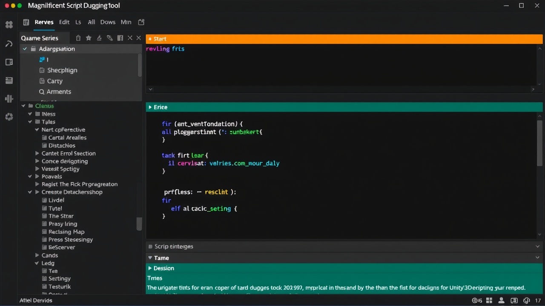Viewport: 545px width, 306px height.
Task: Open the All menu
Action: point(91,22)
